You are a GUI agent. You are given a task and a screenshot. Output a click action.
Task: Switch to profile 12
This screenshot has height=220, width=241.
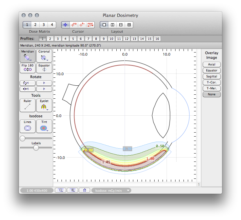tap(127, 39)
